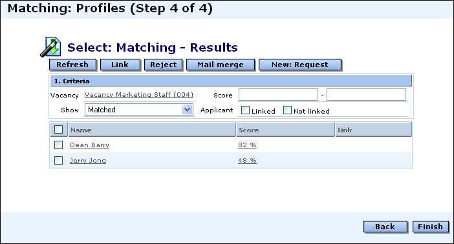
Task: Tick the Linked applicant checkbox
Action: point(245,110)
